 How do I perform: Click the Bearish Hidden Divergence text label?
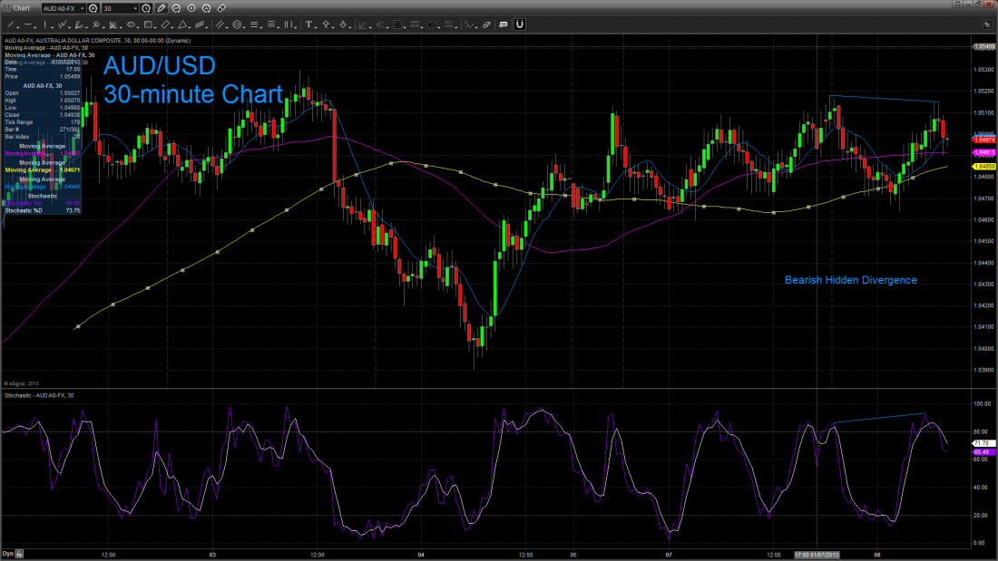(850, 280)
